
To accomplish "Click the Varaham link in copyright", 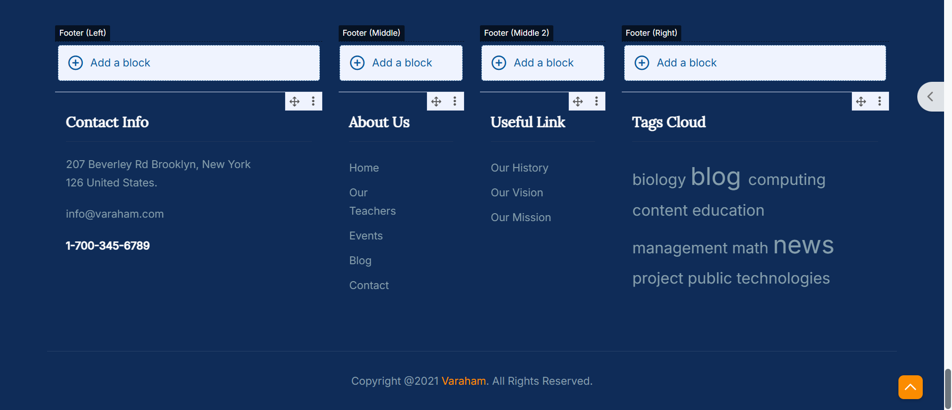I will click(x=464, y=381).
